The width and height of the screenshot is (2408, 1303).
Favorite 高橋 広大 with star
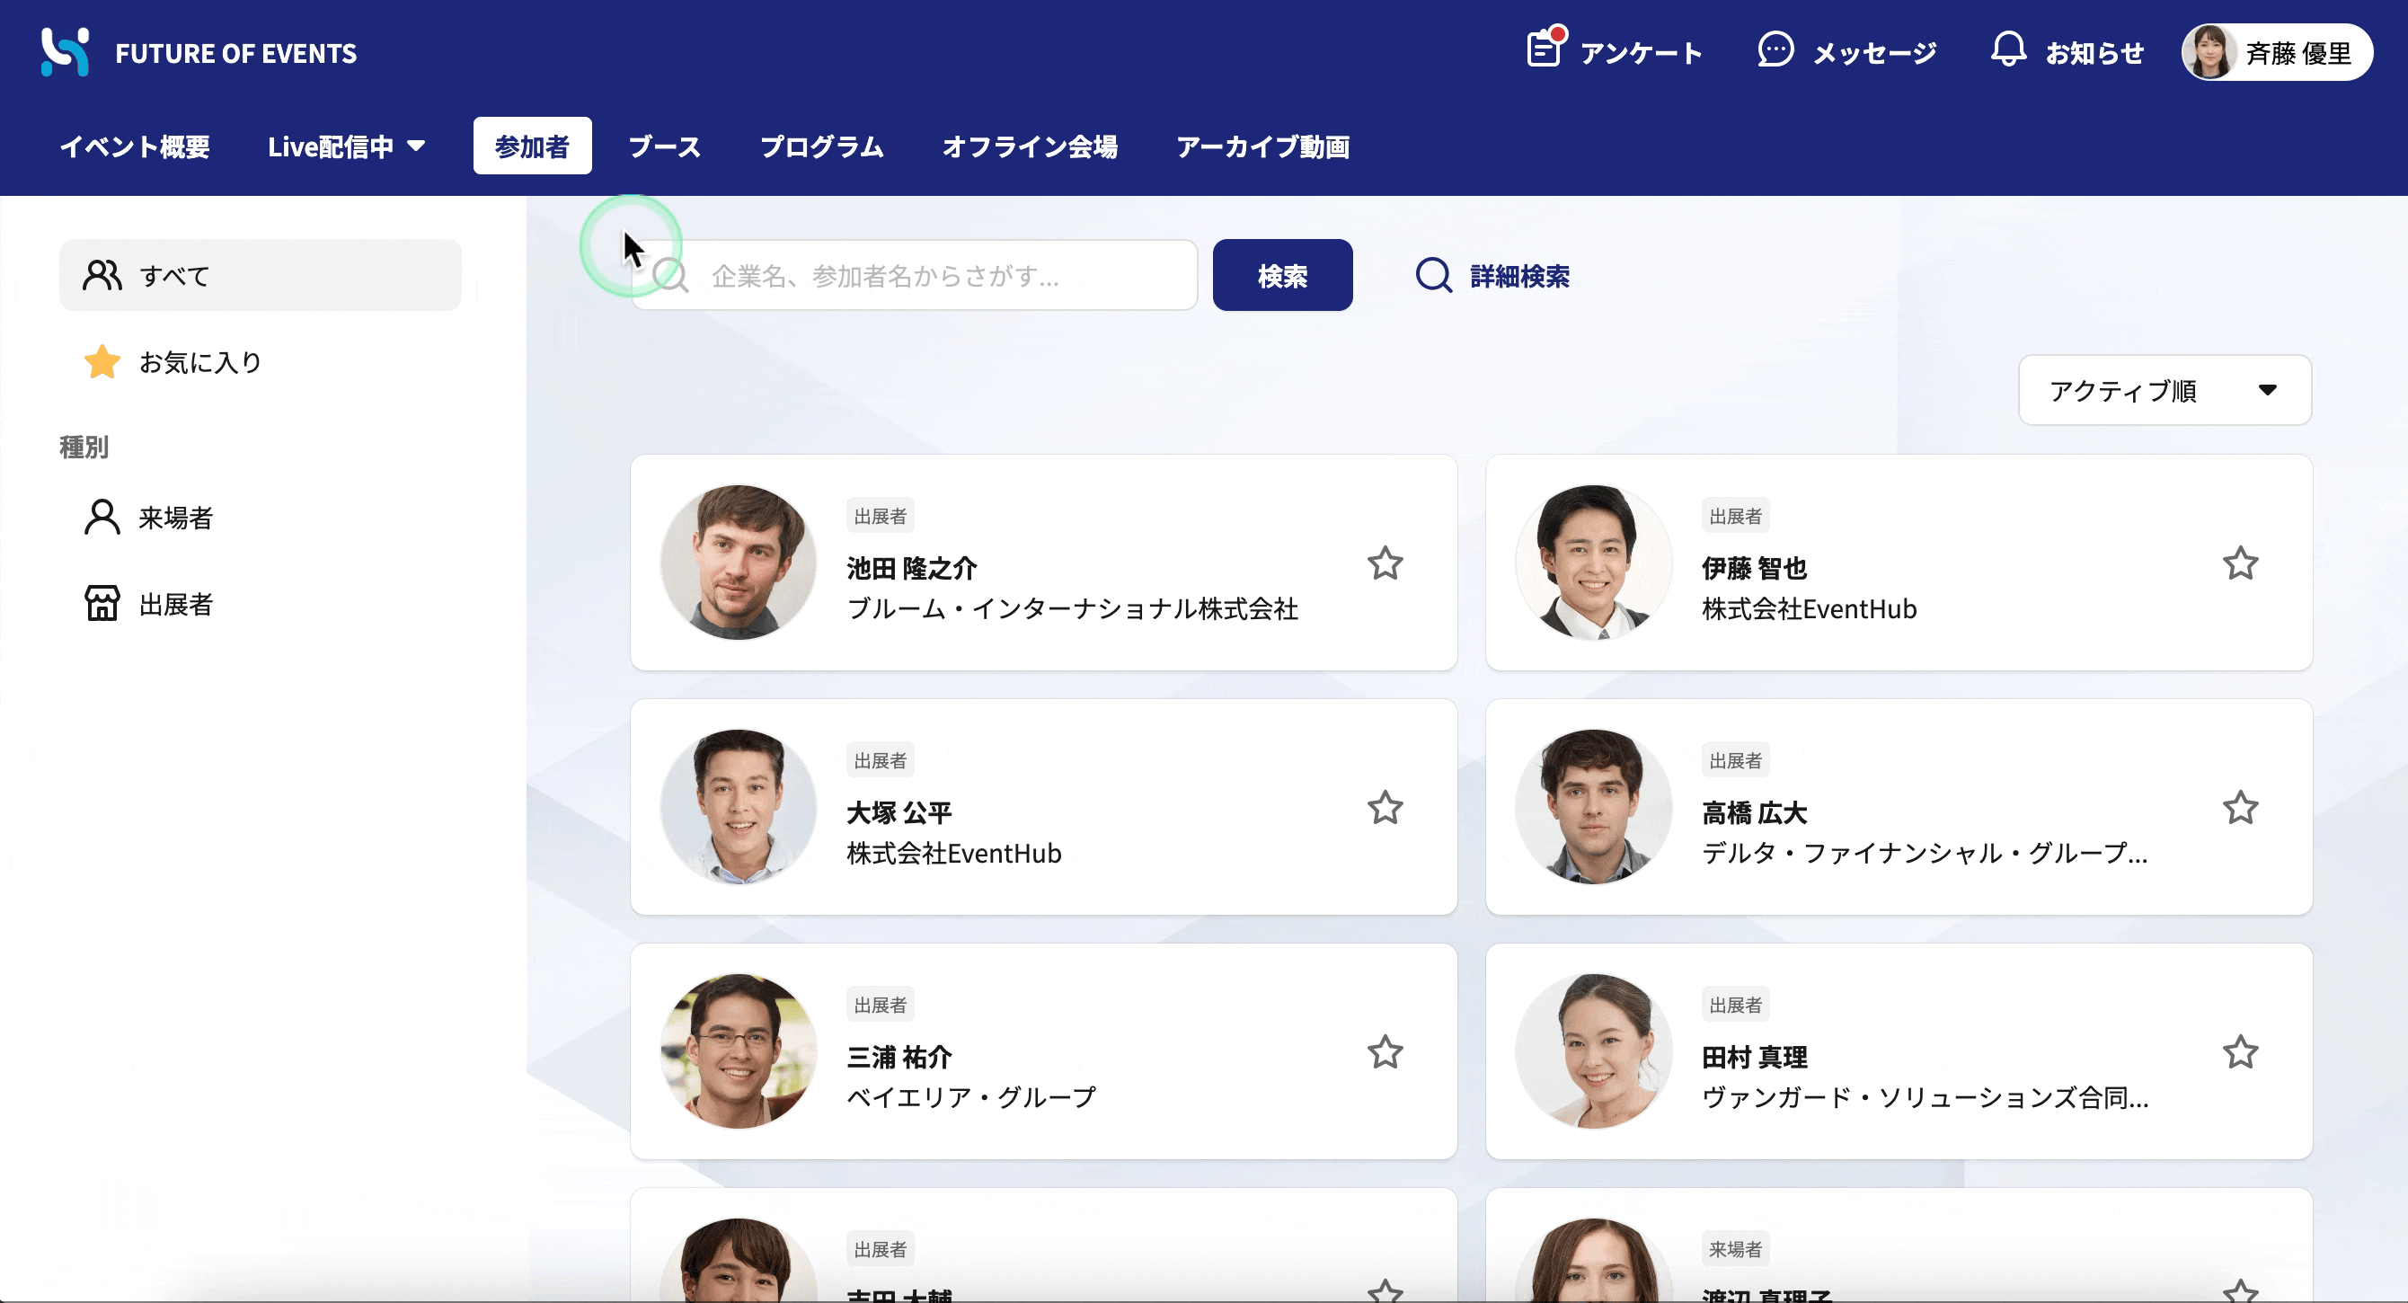coord(2240,808)
